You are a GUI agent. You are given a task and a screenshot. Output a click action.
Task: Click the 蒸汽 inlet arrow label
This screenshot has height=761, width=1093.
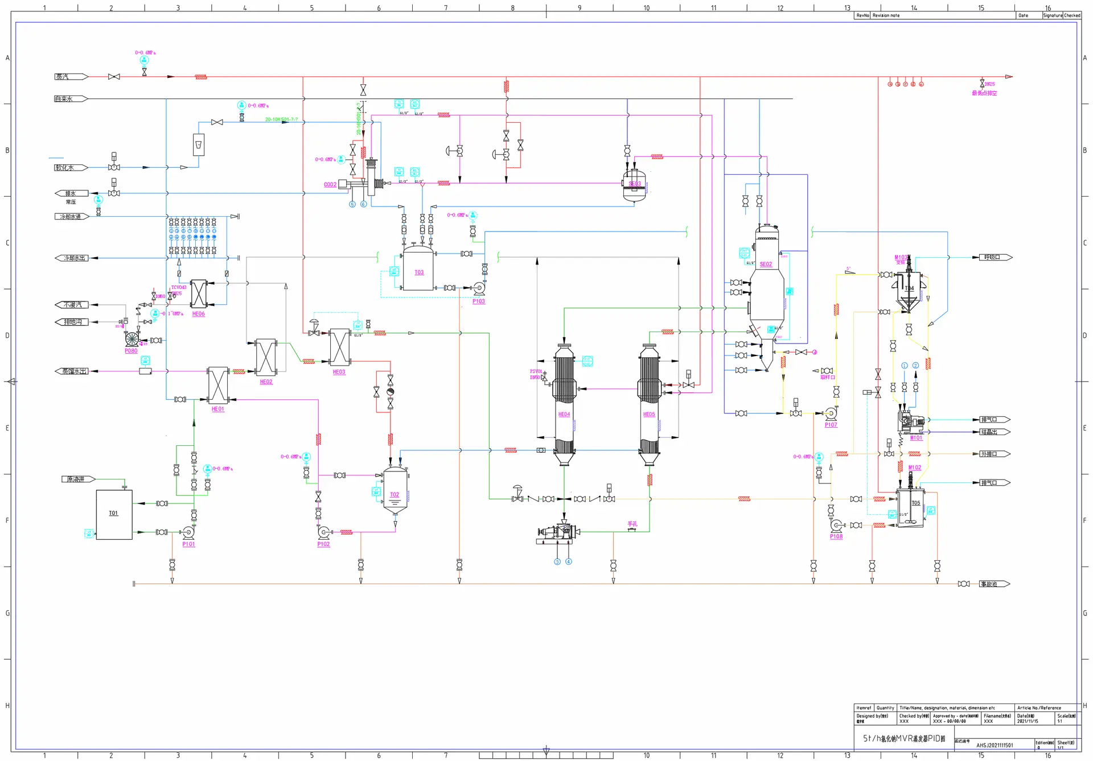tap(71, 76)
